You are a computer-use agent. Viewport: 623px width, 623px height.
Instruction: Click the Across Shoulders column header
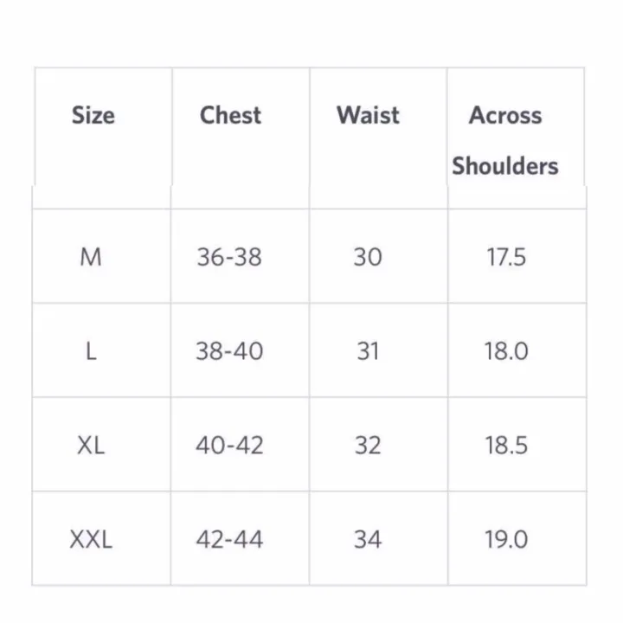pyautogui.click(x=505, y=140)
